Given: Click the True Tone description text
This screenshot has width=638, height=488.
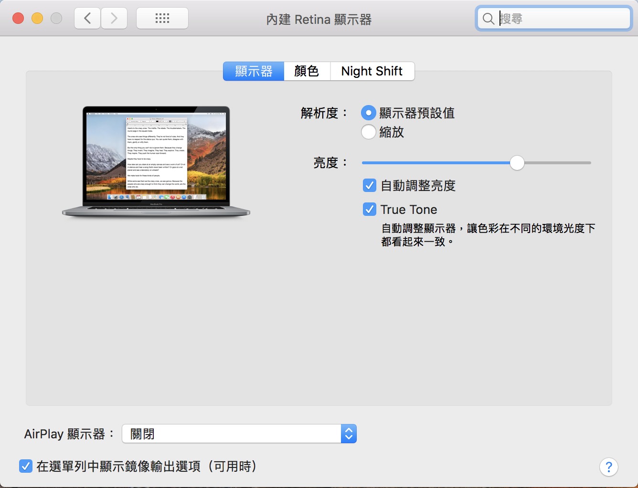Looking at the screenshot, I should (488, 235).
